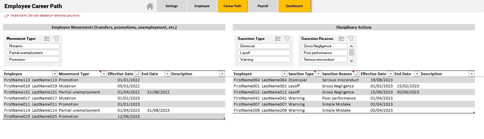This screenshot has width=484, height=139.
Task: Select the Career Path tab
Action: (x=232, y=6)
